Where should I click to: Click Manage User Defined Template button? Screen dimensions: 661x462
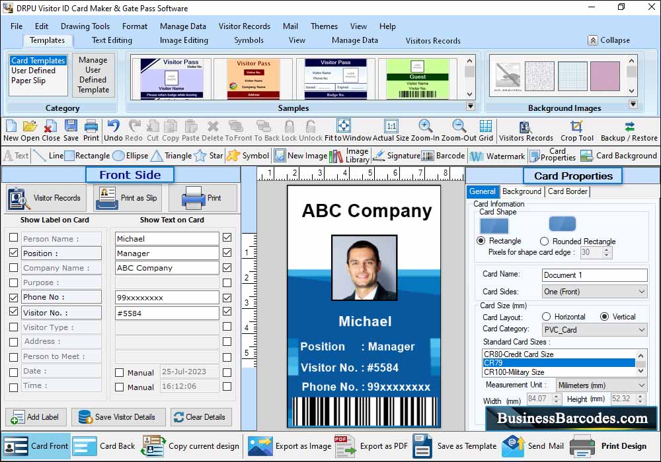(93, 75)
